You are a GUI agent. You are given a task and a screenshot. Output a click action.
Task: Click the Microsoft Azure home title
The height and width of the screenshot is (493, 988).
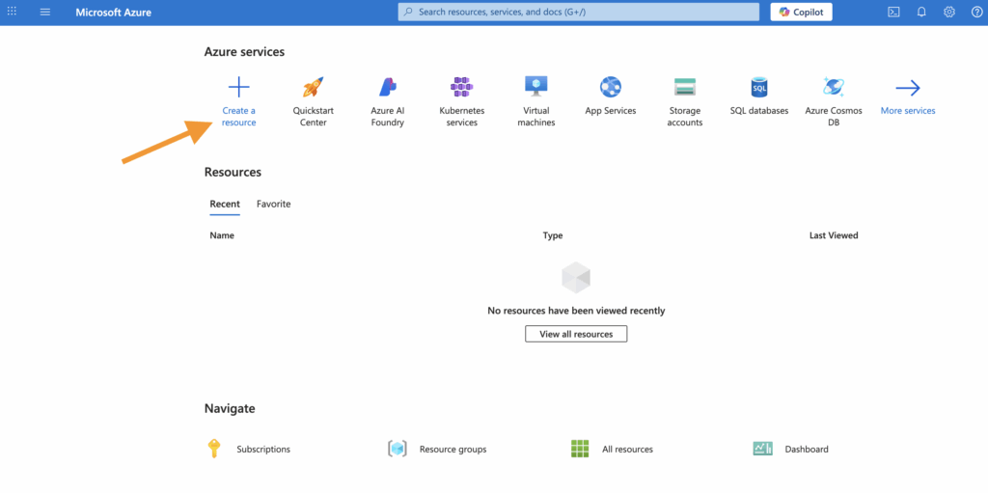[x=114, y=12]
